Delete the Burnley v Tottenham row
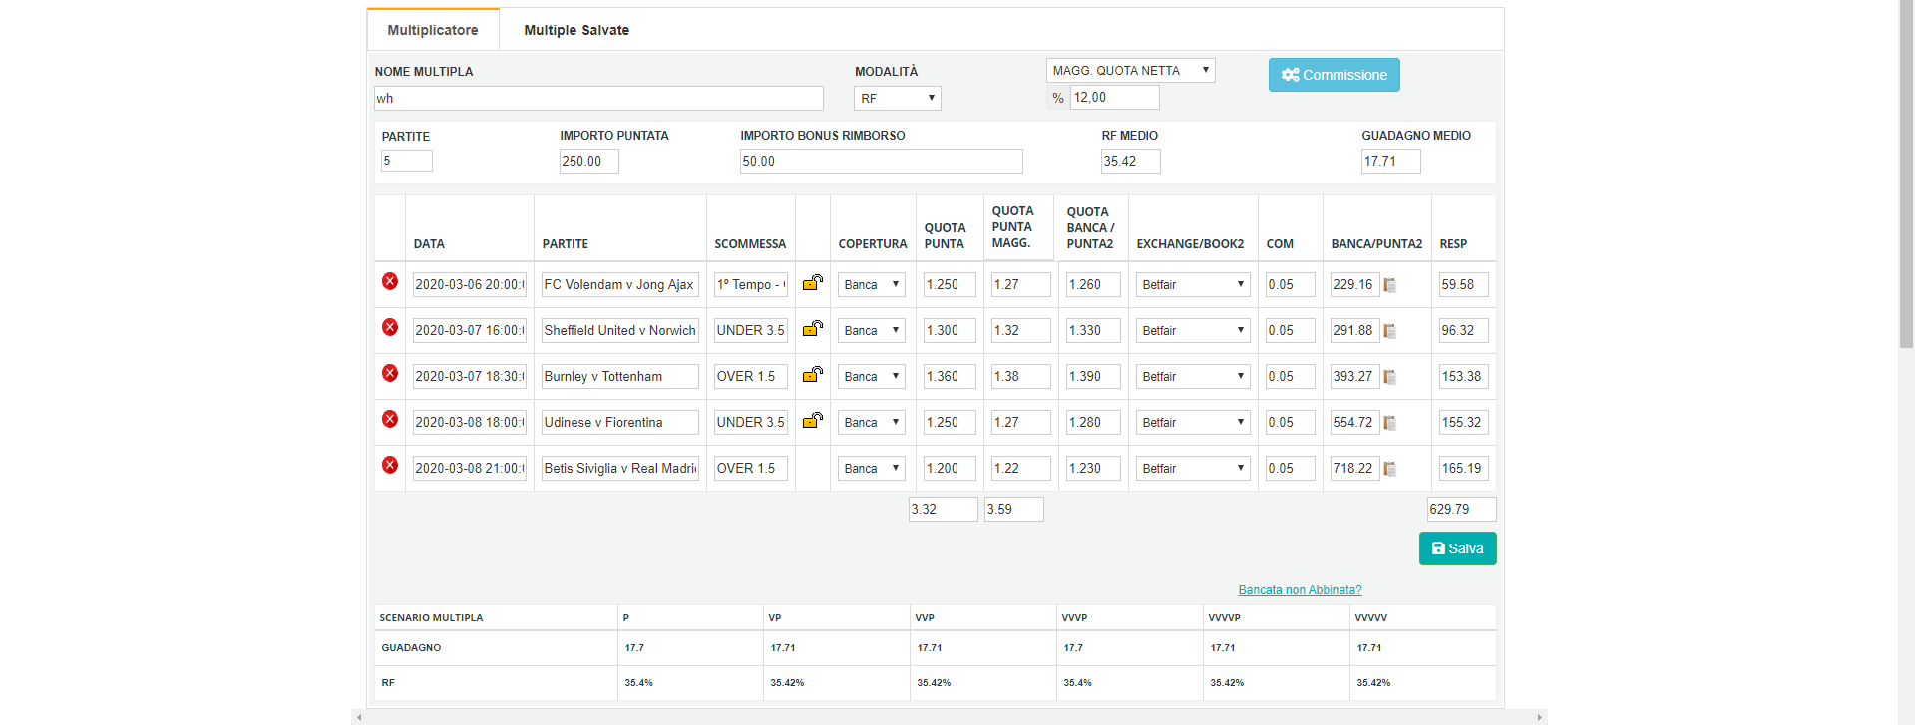Viewport: 1915px width, 725px height. 390,373
